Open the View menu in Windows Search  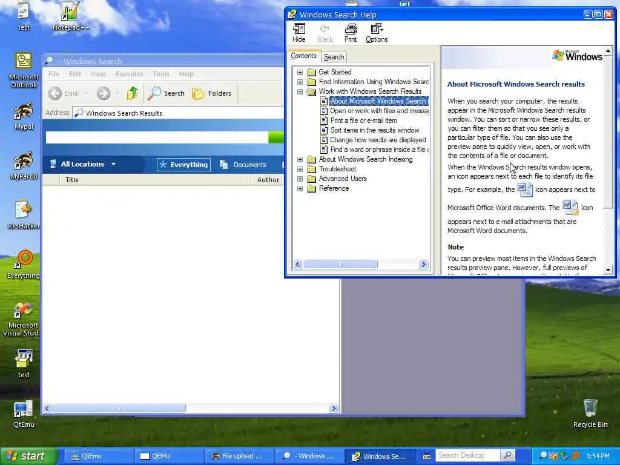[98, 74]
